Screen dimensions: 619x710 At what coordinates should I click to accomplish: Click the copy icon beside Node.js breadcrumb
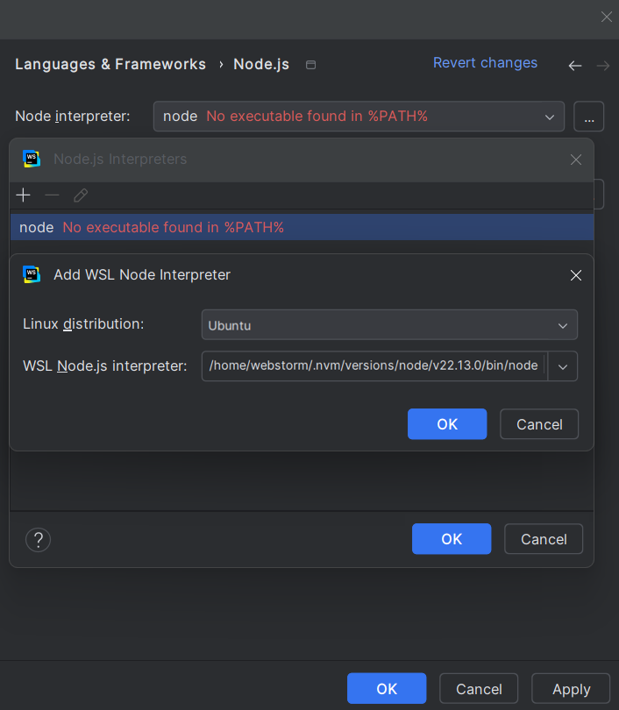(x=310, y=65)
